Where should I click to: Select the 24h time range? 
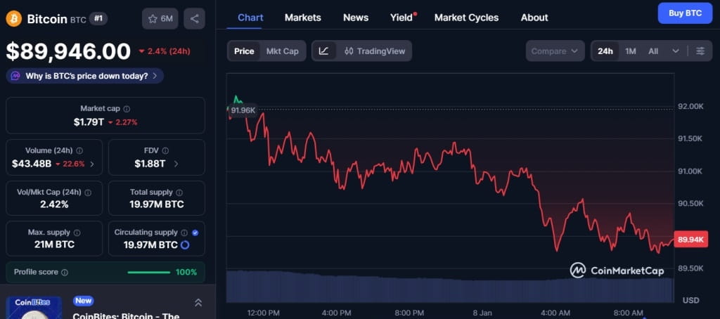[605, 51]
